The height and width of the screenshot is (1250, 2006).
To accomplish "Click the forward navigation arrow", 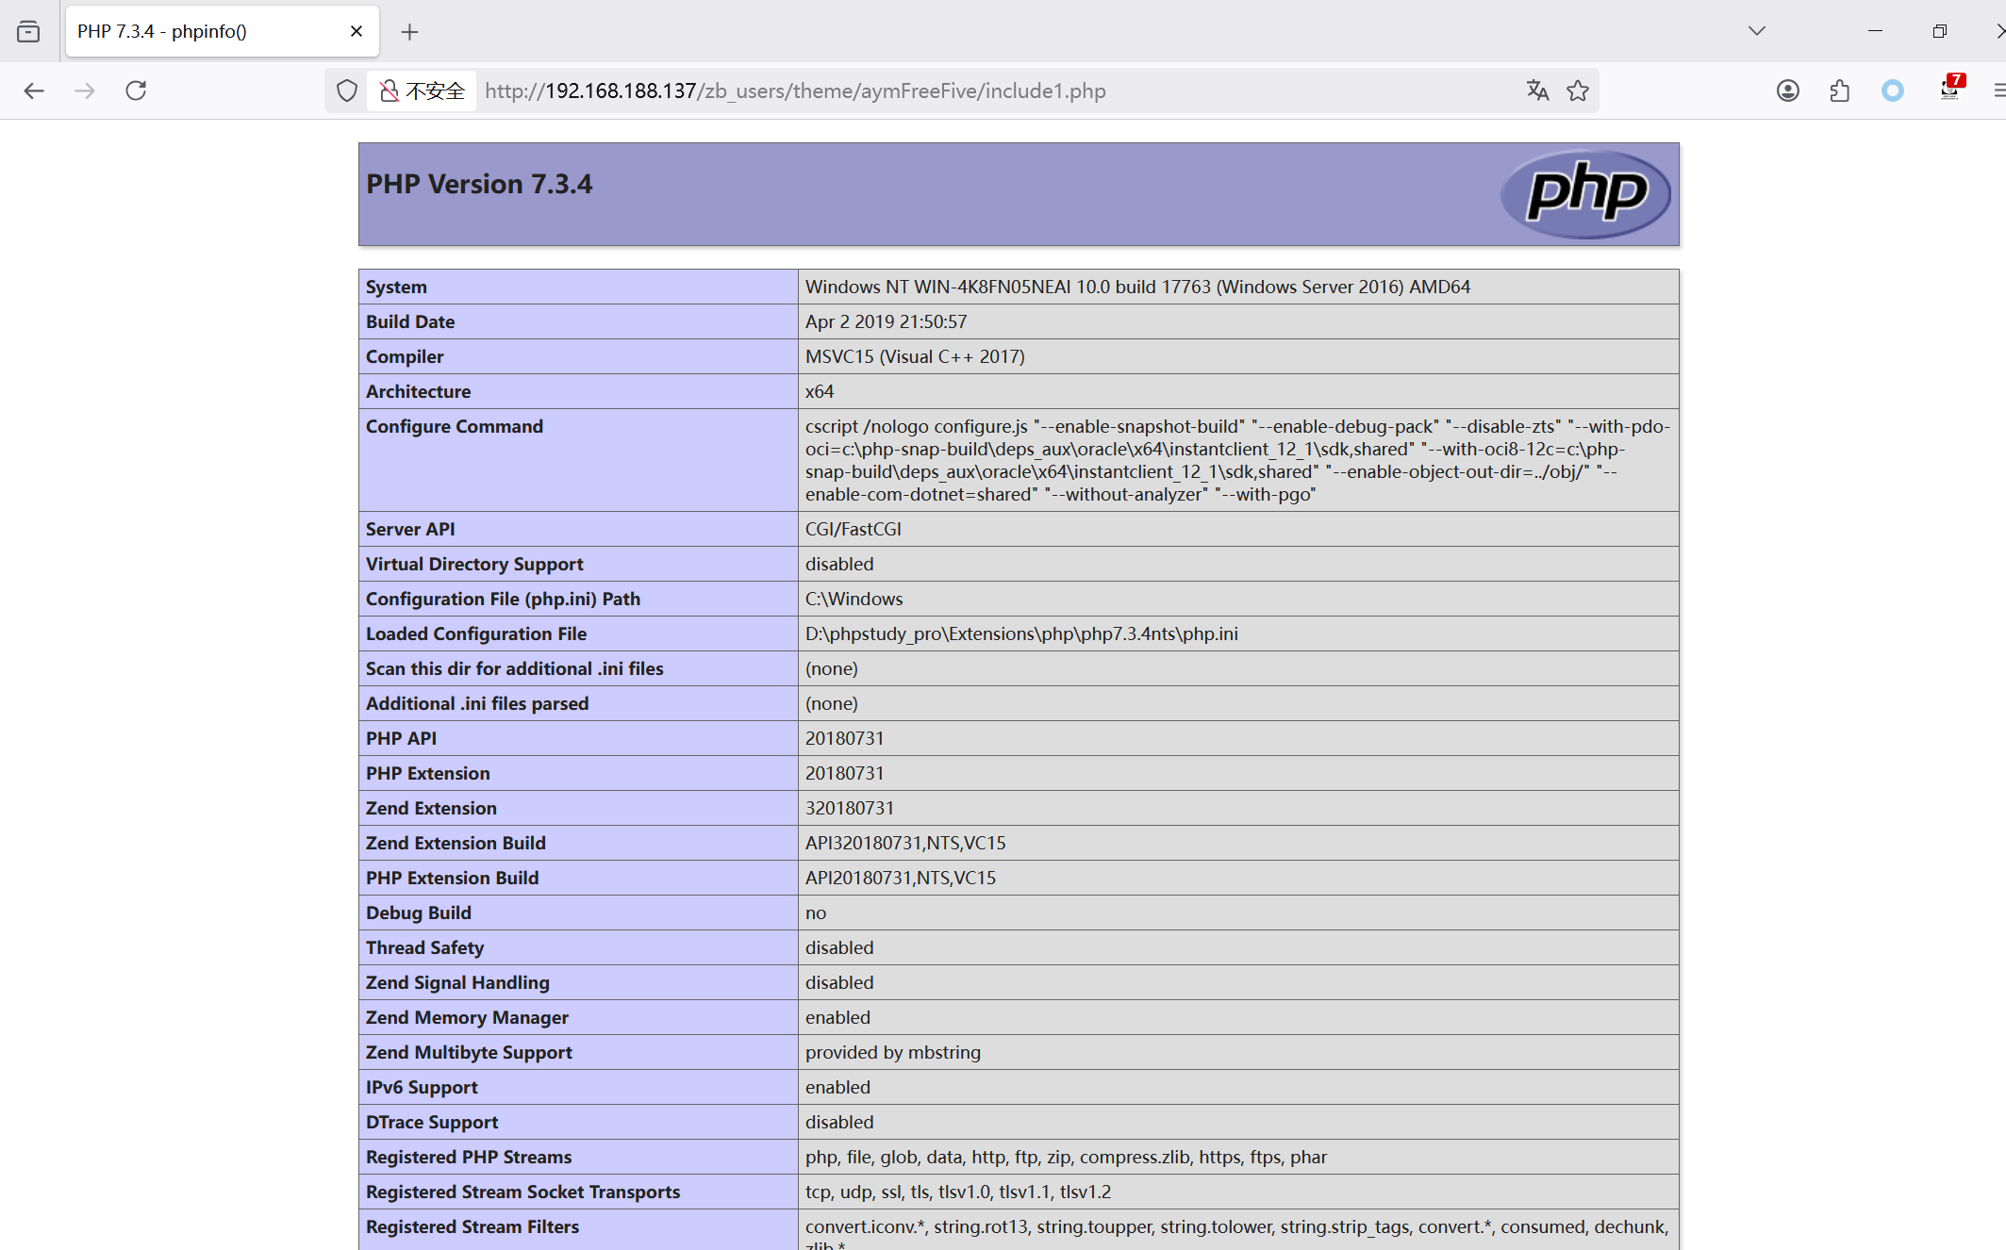I will point(85,90).
